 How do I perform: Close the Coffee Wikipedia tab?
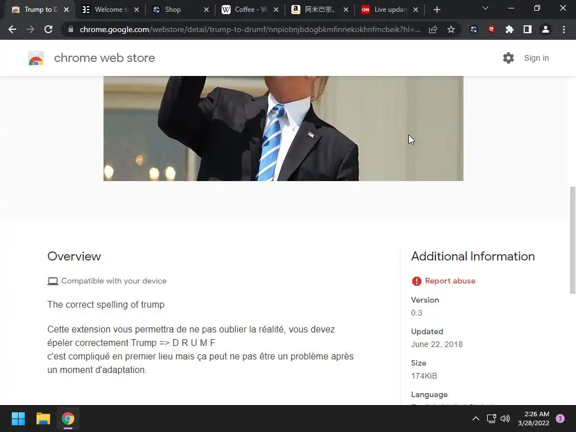[276, 10]
